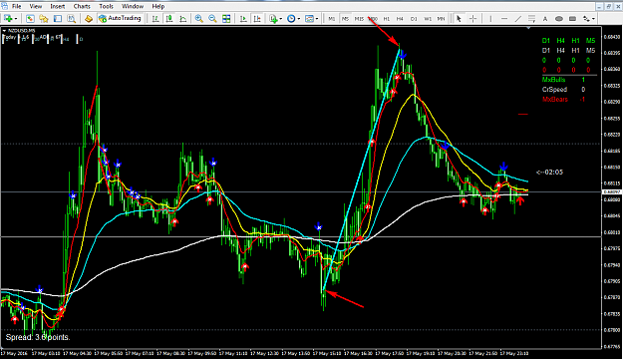Switch chart to line chart style
Image resolution: width=623 pixels, height=360 pixels.
(x=183, y=18)
